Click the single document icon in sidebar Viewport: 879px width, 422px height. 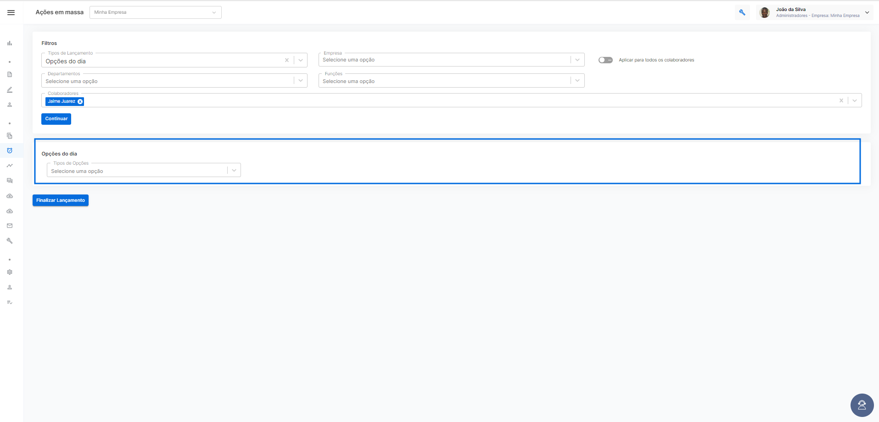[10, 74]
